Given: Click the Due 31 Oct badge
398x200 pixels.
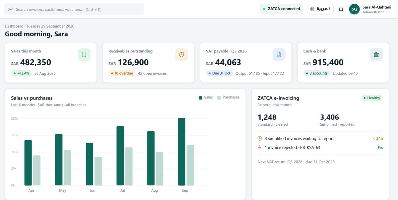Looking at the screenshot, I should pyautogui.click(x=219, y=73).
